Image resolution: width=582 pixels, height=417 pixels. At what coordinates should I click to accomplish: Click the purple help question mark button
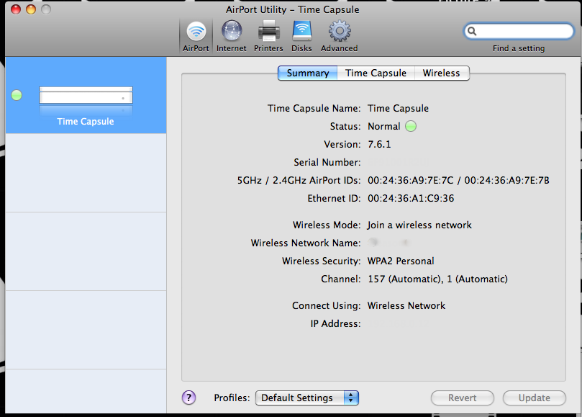pos(188,398)
